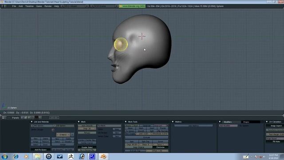This screenshot has width=284, height=160.
Task: Click the Center Cursor button
Action: [87, 143]
